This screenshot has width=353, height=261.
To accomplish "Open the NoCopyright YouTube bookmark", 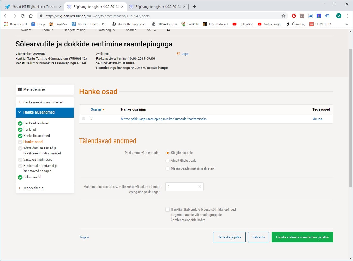I will [x=270, y=24].
